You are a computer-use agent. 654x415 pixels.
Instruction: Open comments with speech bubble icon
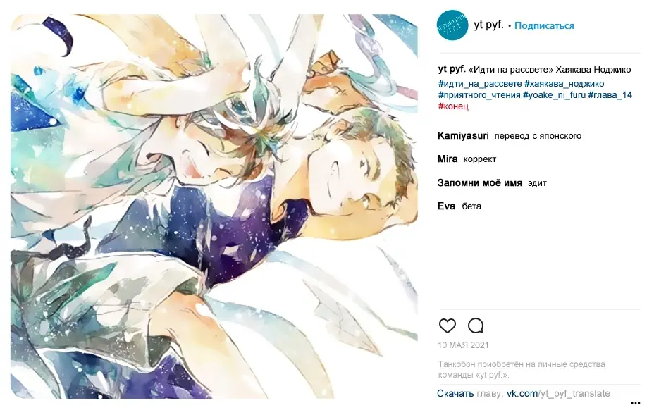click(x=476, y=326)
